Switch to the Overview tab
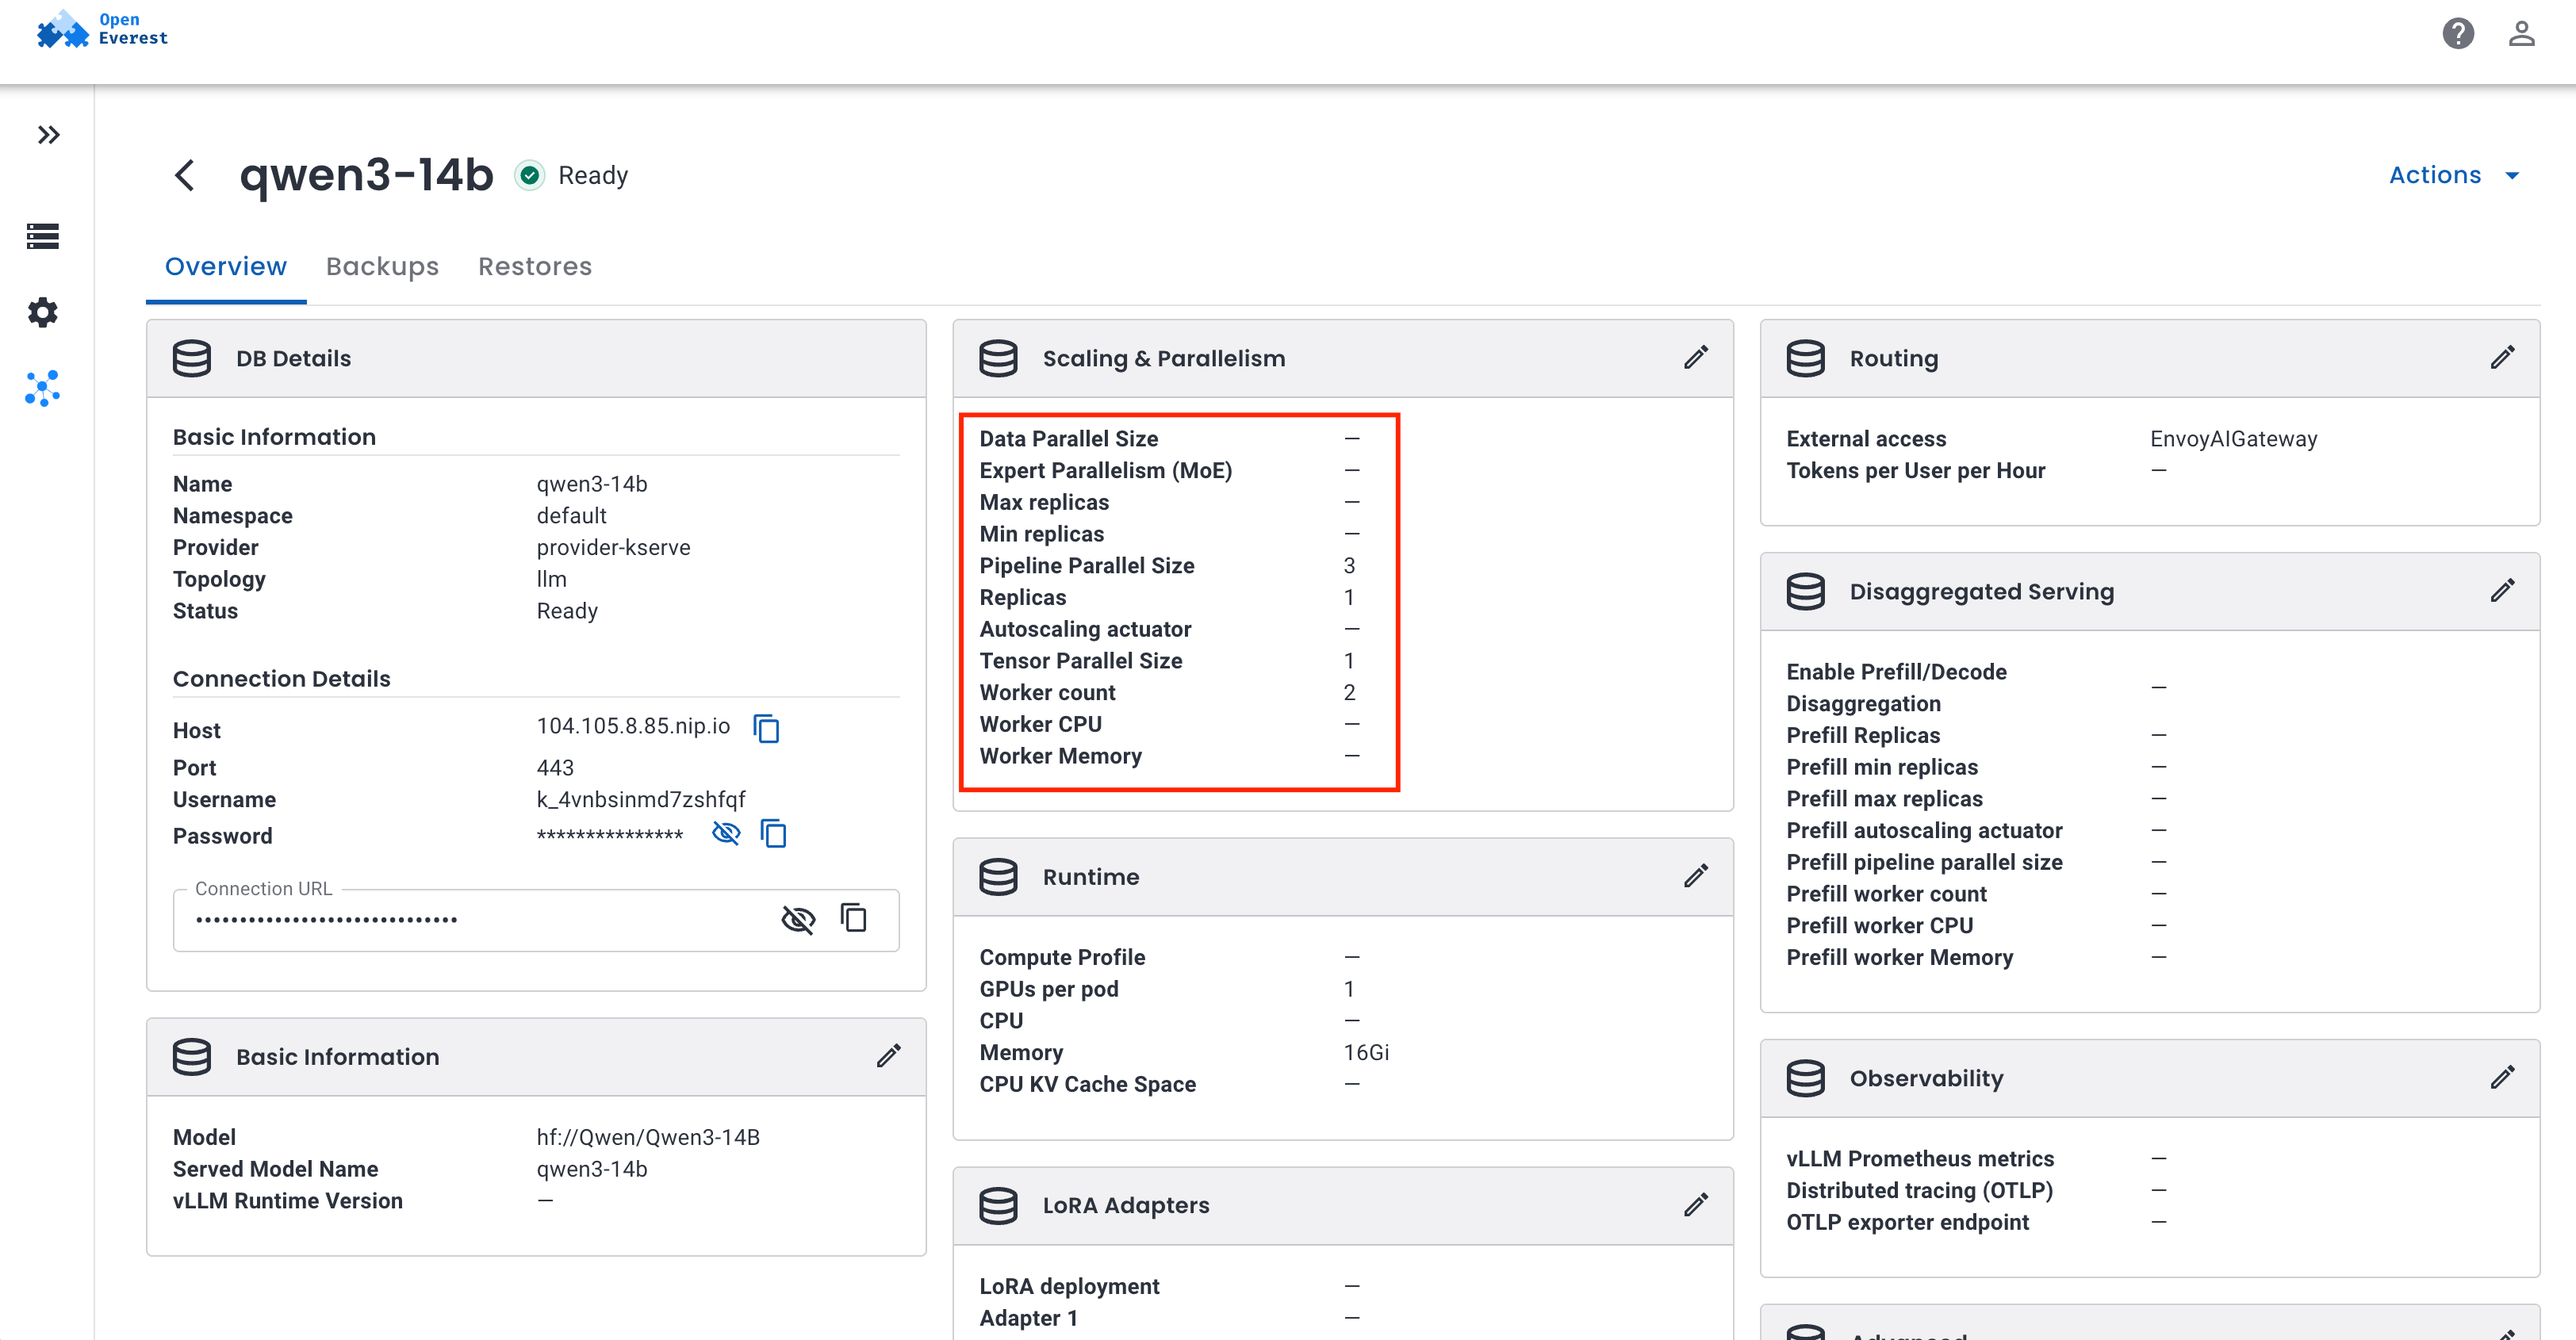2576x1340 pixels. (x=226, y=266)
